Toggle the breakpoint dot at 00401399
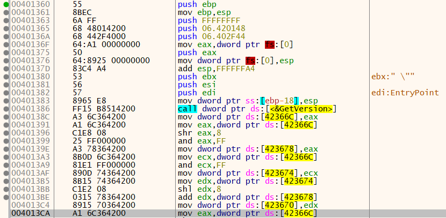Image resolution: width=446 pixels, height=218 pixels. pos(5,141)
